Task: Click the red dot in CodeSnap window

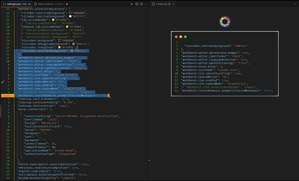Action: tap(176, 37)
